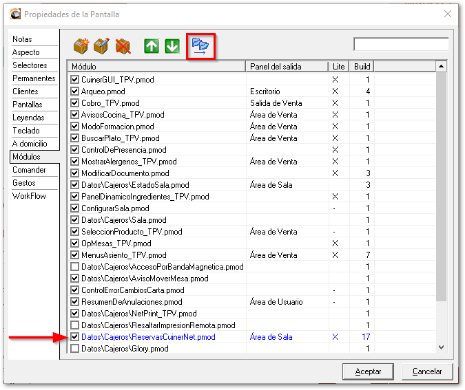The height and width of the screenshot is (390, 465).
Task: Click Escritorio panel cell for Arqueo
Action: coord(265,91)
